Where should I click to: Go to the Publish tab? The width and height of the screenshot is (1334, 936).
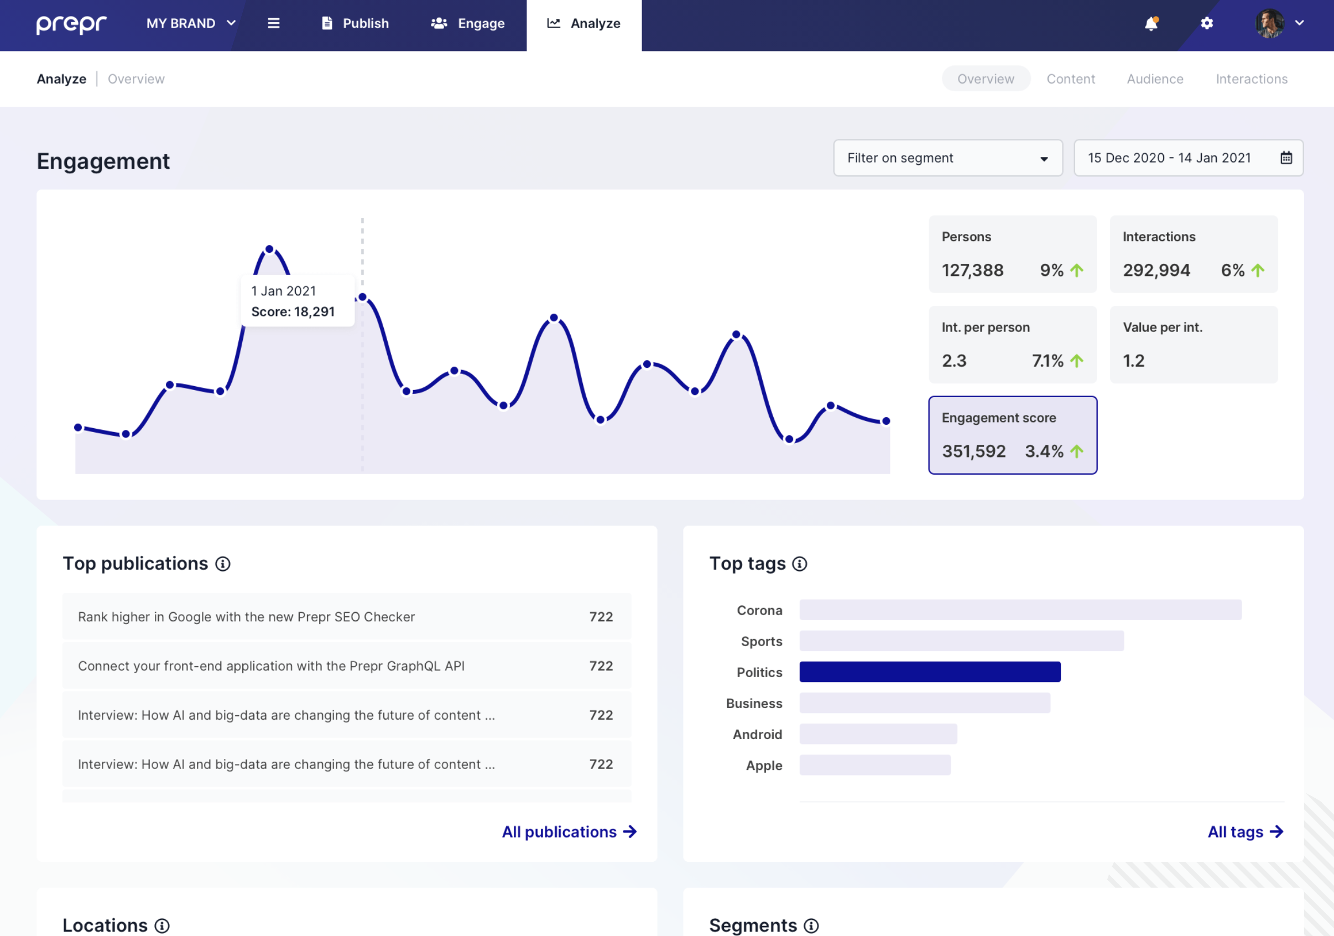(355, 23)
